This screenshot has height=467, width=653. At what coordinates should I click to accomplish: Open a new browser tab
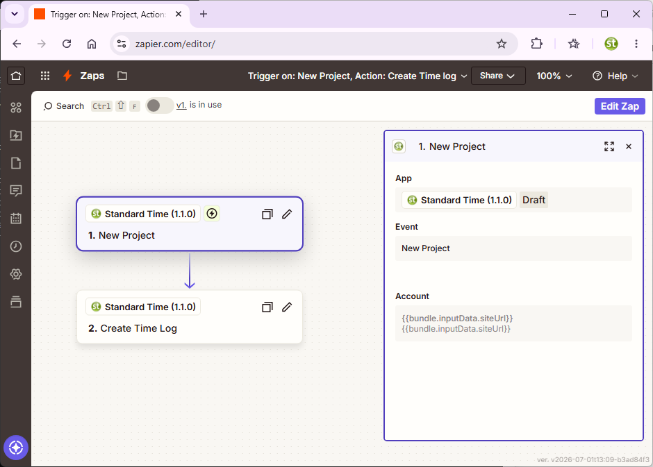(204, 14)
